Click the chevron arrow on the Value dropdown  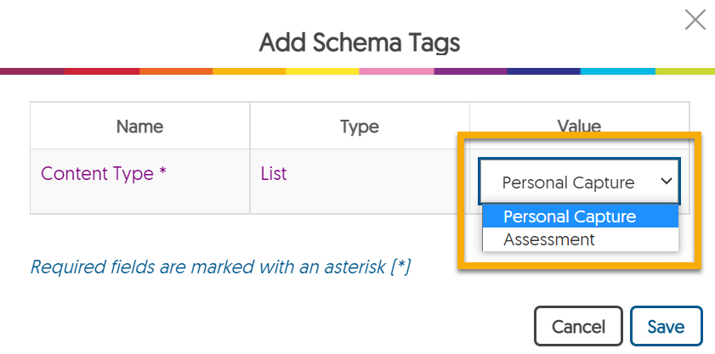coord(666,182)
